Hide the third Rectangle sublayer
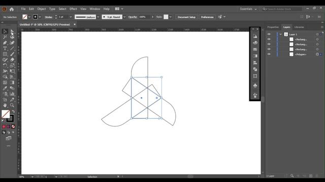 pyautogui.click(x=269, y=49)
